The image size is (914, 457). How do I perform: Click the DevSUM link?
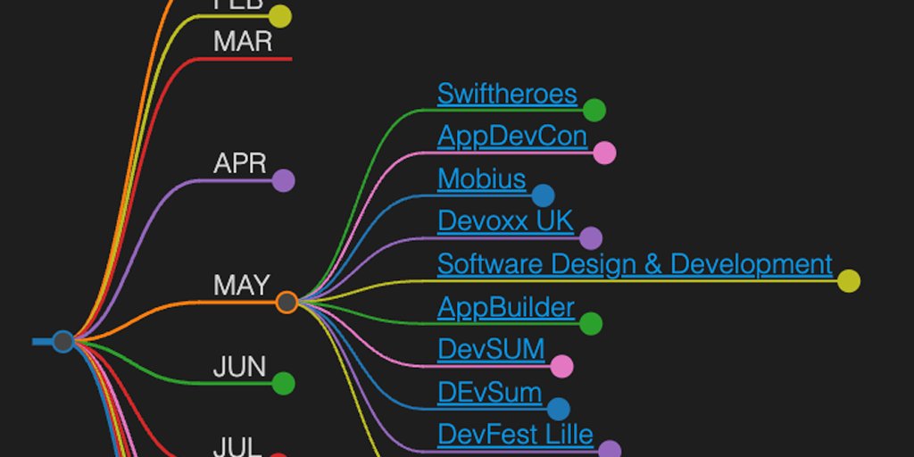(491, 350)
